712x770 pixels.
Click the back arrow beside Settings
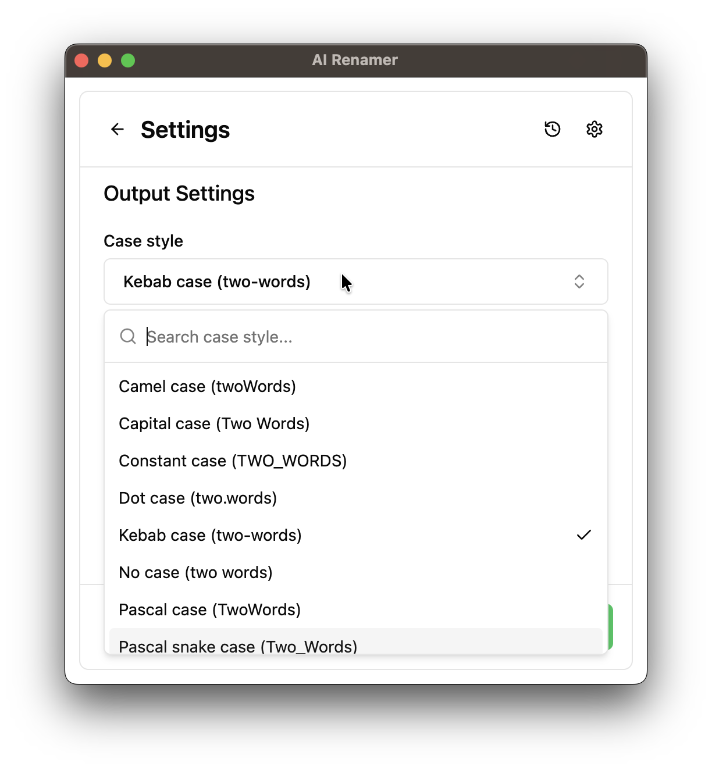click(116, 129)
